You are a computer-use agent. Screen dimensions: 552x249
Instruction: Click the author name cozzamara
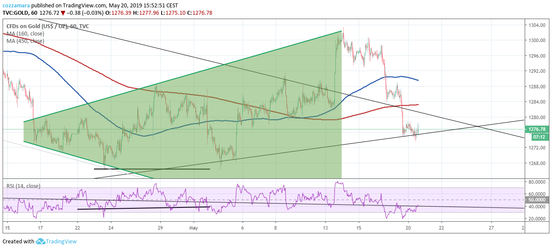(x=16, y=6)
